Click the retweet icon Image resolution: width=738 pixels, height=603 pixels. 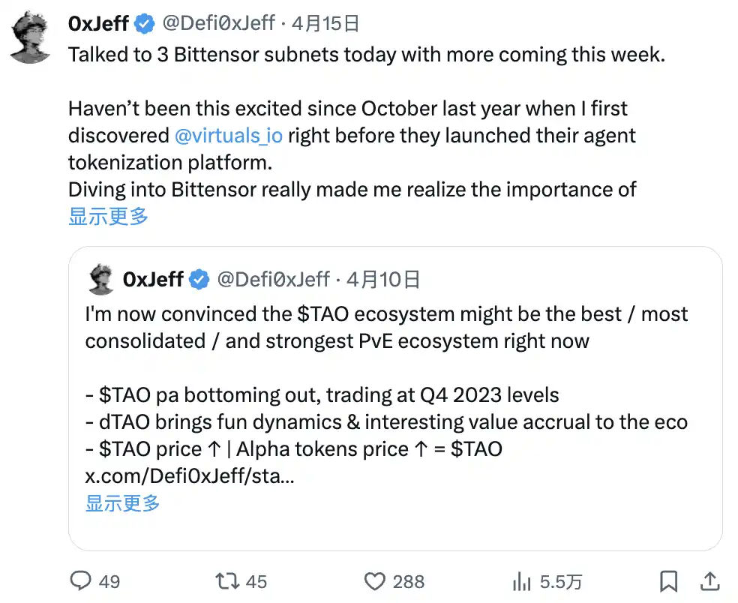click(x=226, y=580)
